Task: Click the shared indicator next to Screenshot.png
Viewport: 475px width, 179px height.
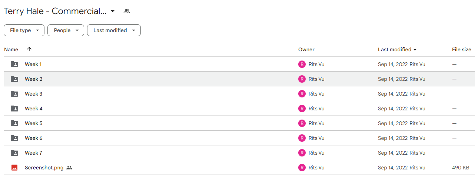Action: coord(69,168)
